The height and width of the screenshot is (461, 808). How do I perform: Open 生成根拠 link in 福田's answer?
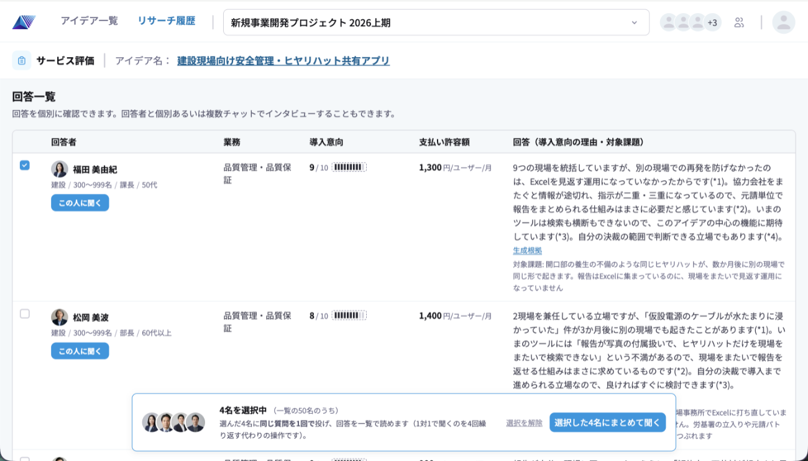coord(527,250)
